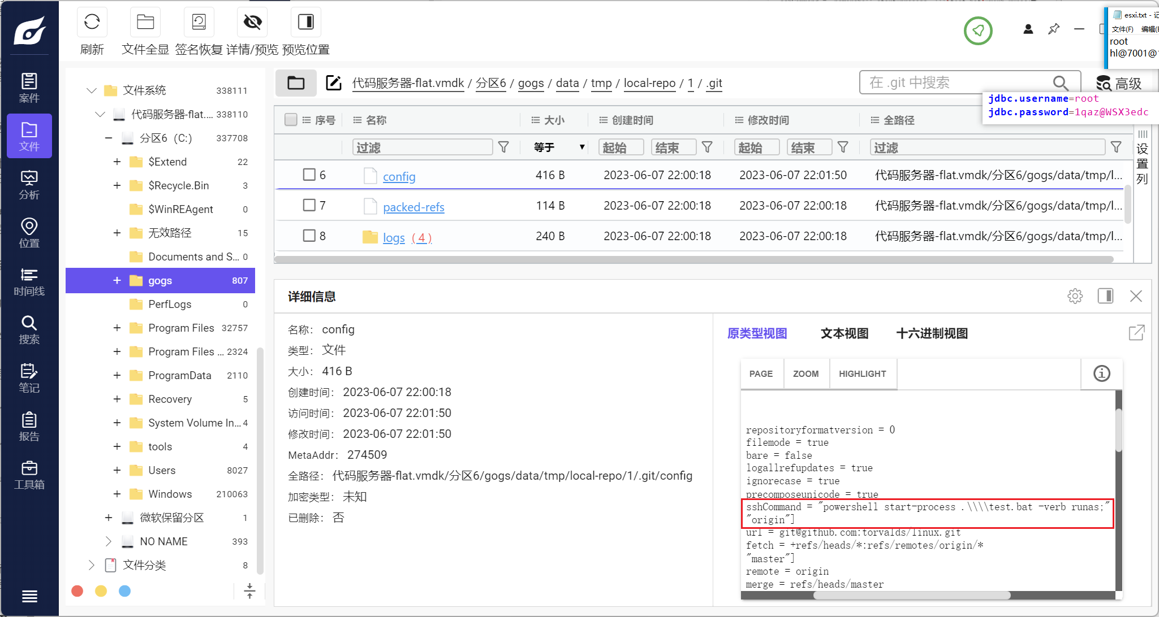Open the PAGE viewer menu
The height and width of the screenshot is (617, 1159).
[x=761, y=373]
